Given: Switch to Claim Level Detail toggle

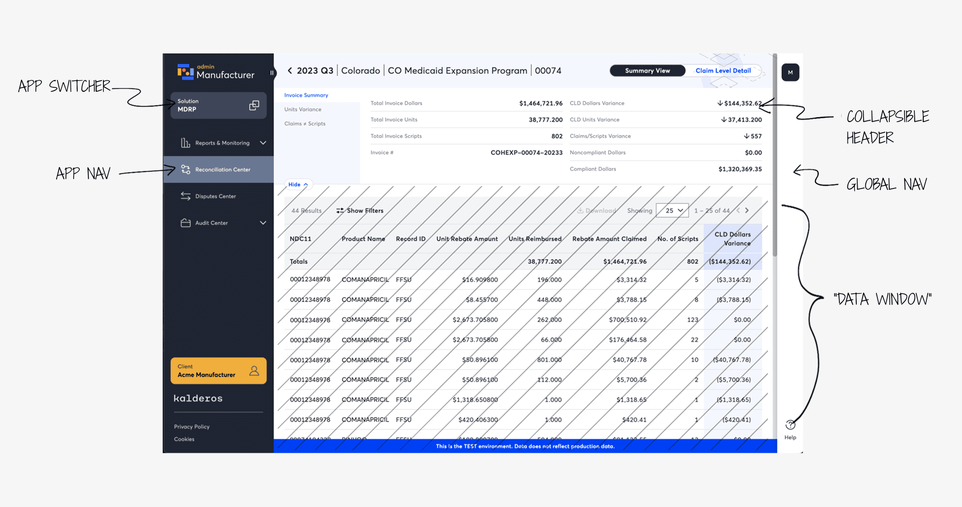Looking at the screenshot, I should (723, 71).
